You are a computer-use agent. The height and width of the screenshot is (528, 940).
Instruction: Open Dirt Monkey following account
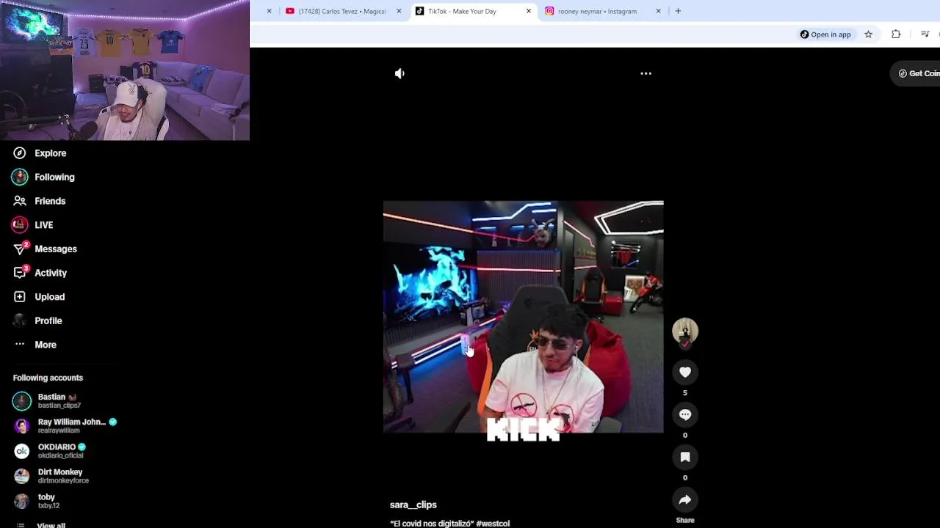(51, 476)
